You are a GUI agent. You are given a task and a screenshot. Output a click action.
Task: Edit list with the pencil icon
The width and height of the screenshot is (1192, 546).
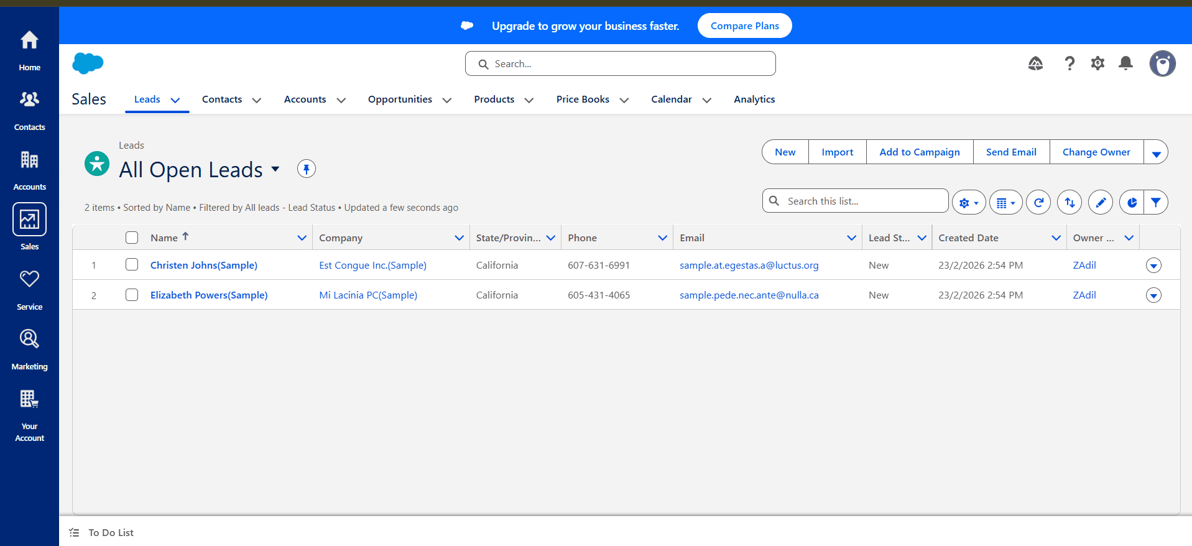click(x=1101, y=202)
